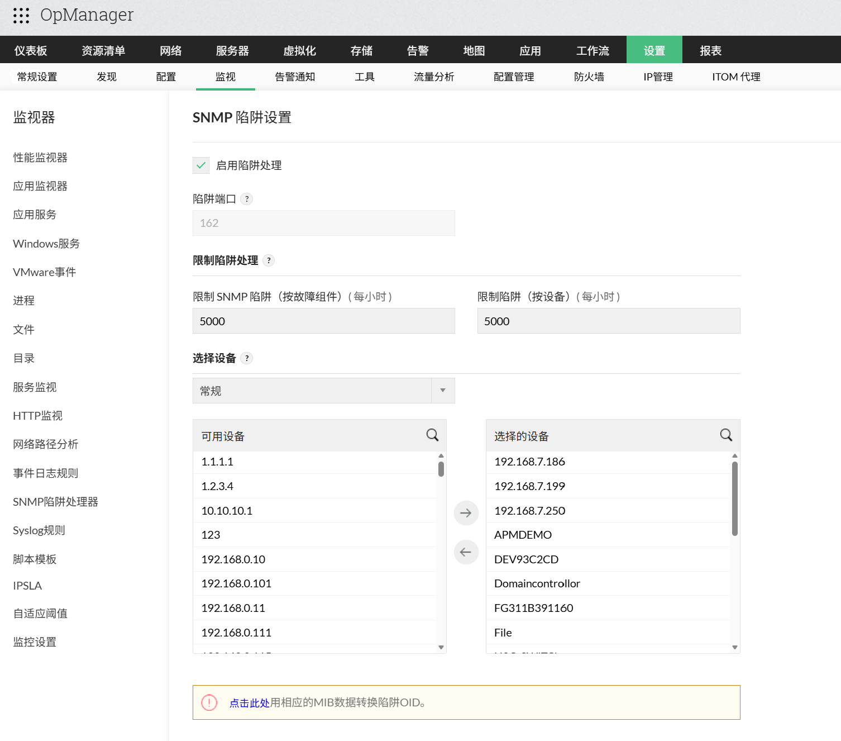Open the 网络 main menu
The width and height of the screenshot is (841, 741).
click(171, 50)
